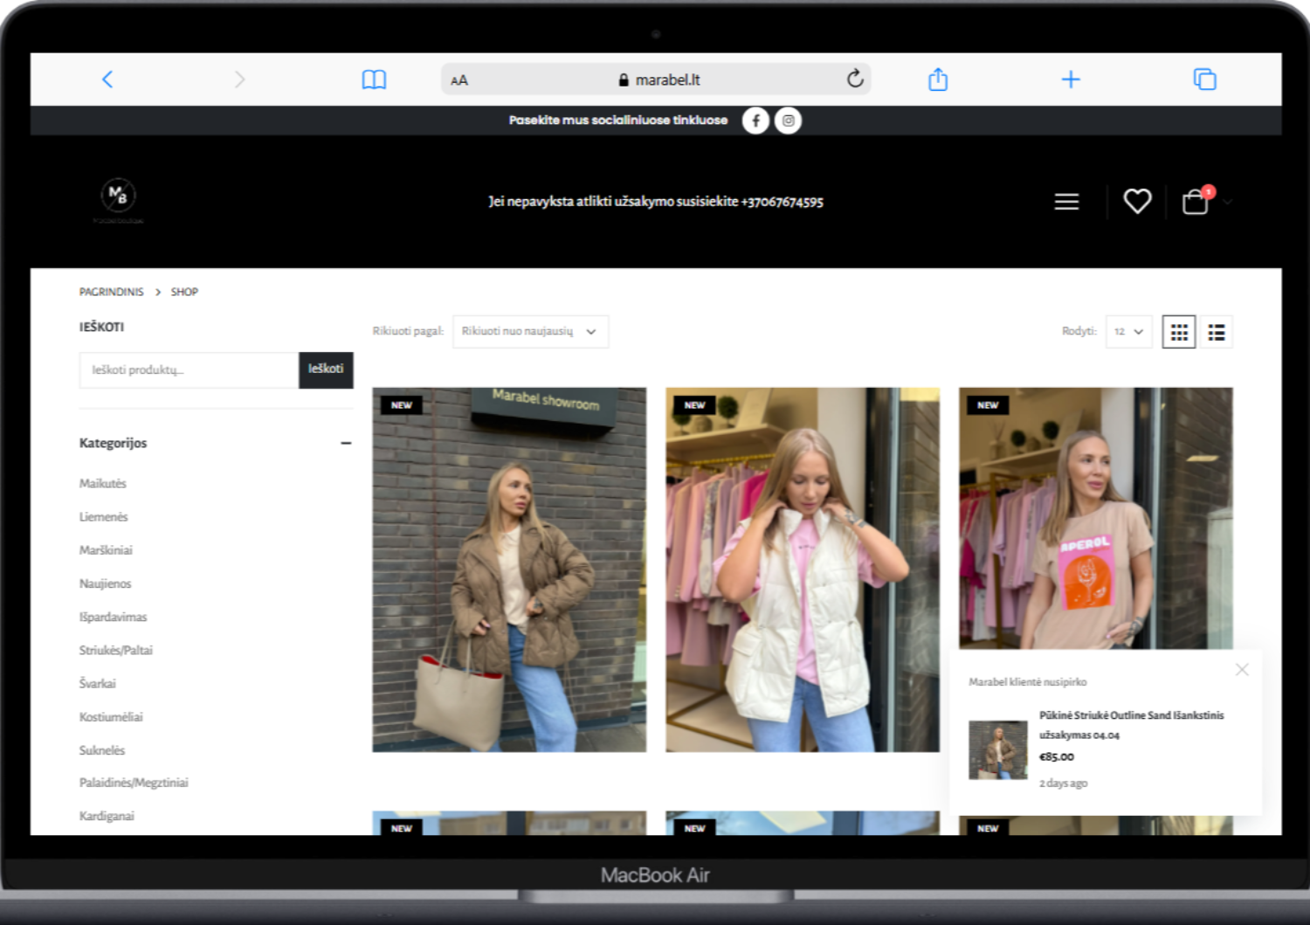Click the Safari back arrow
Screen dimensions: 1310x925
point(107,79)
